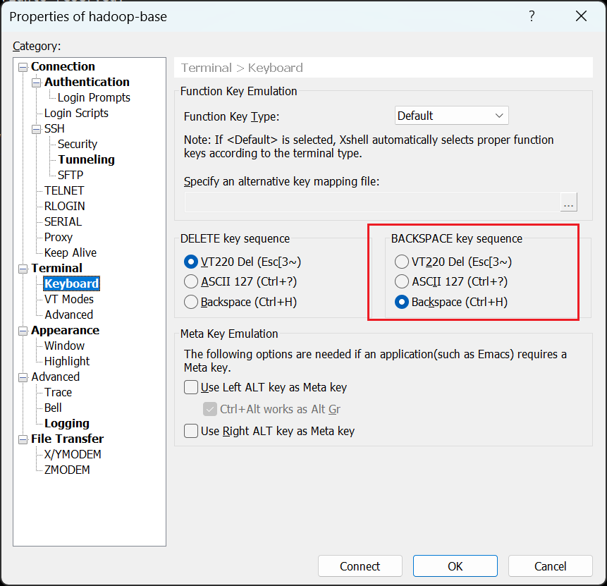Open Logging settings

[x=67, y=423]
